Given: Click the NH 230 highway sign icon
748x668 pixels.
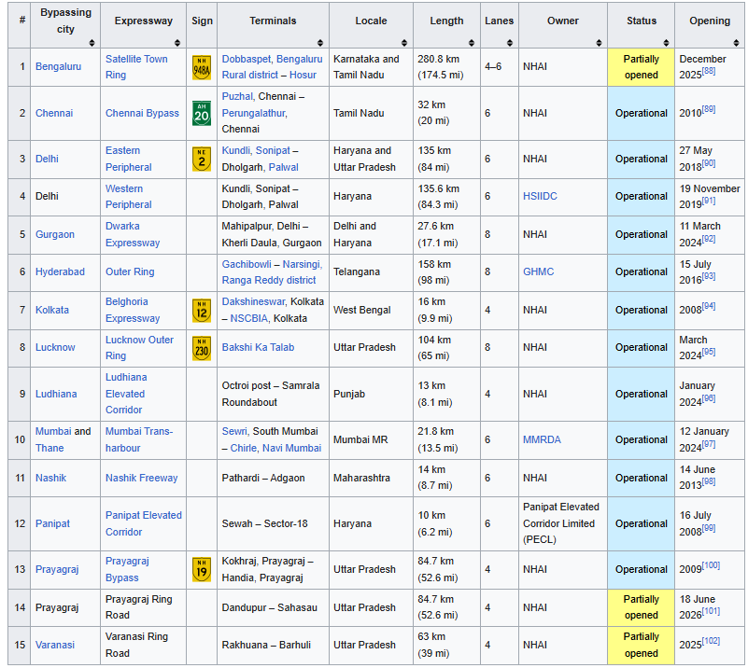Looking at the screenshot, I should point(202,348).
